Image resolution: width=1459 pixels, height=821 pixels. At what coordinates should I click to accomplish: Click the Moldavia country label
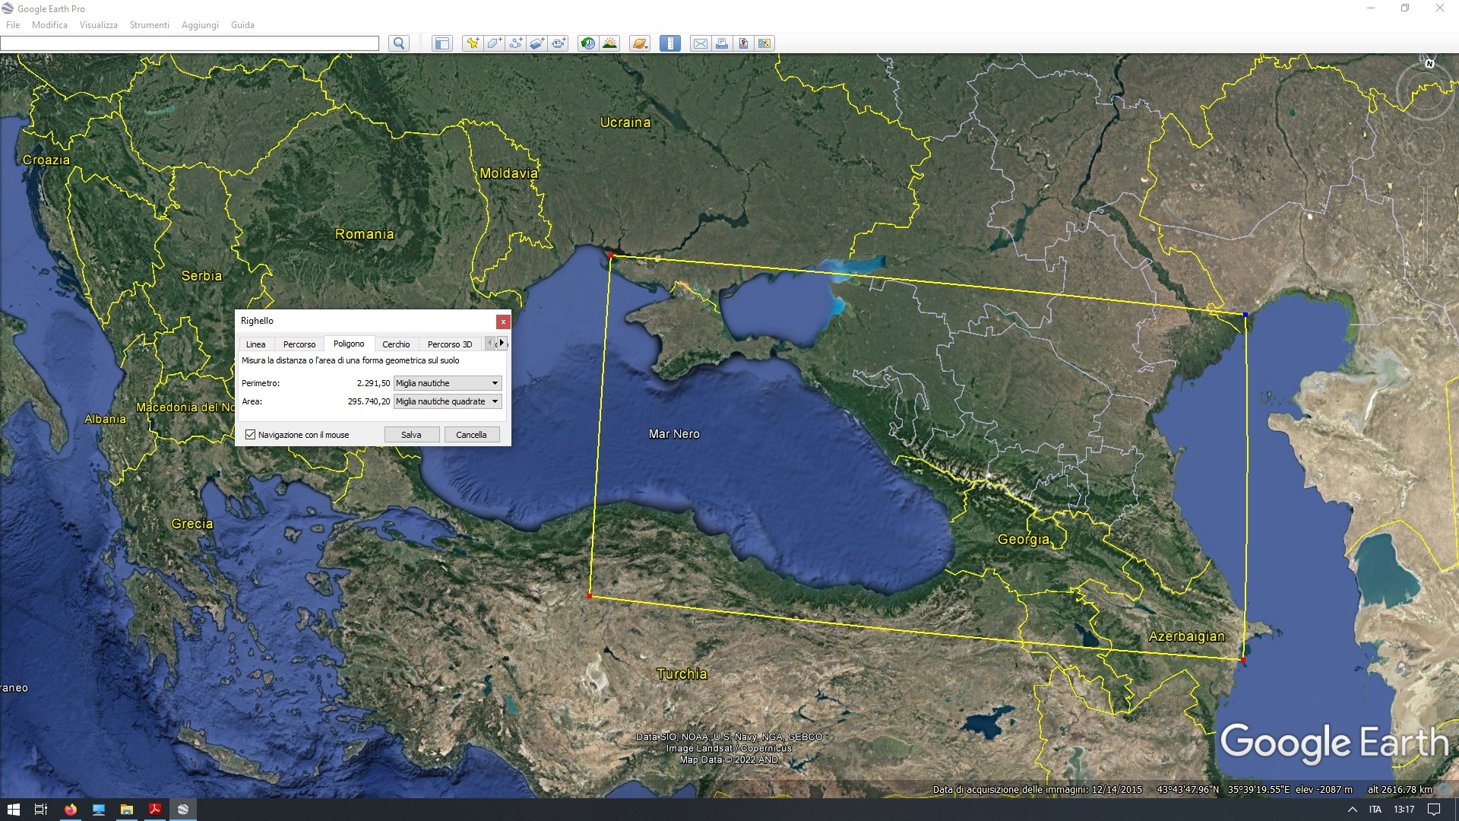[508, 173]
